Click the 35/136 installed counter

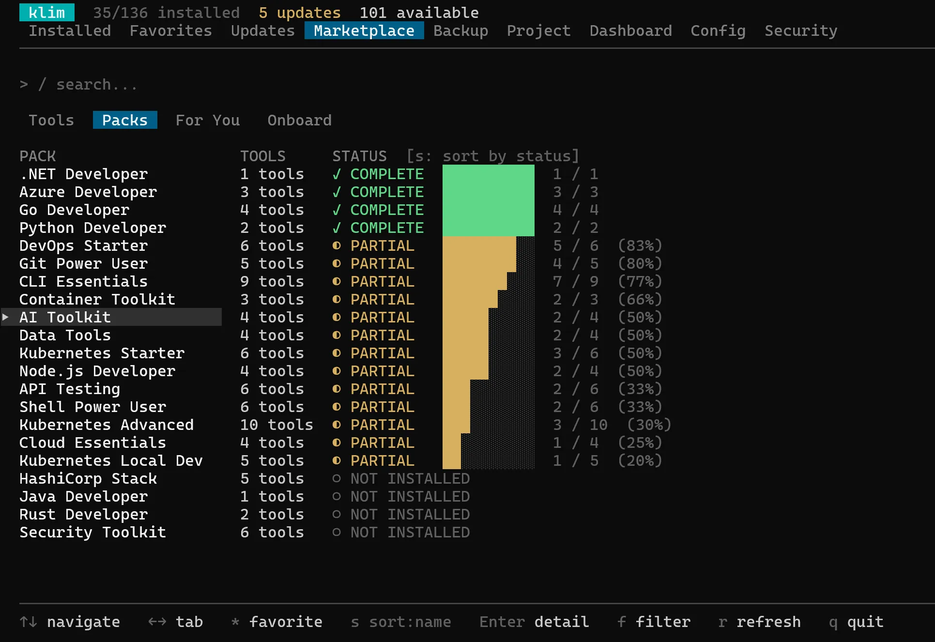(166, 13)
